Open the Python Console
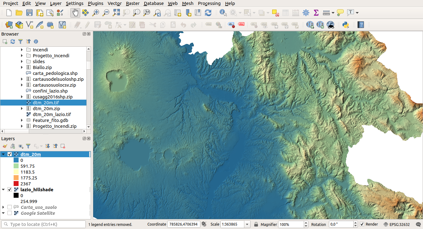 [x=346, y=25]
